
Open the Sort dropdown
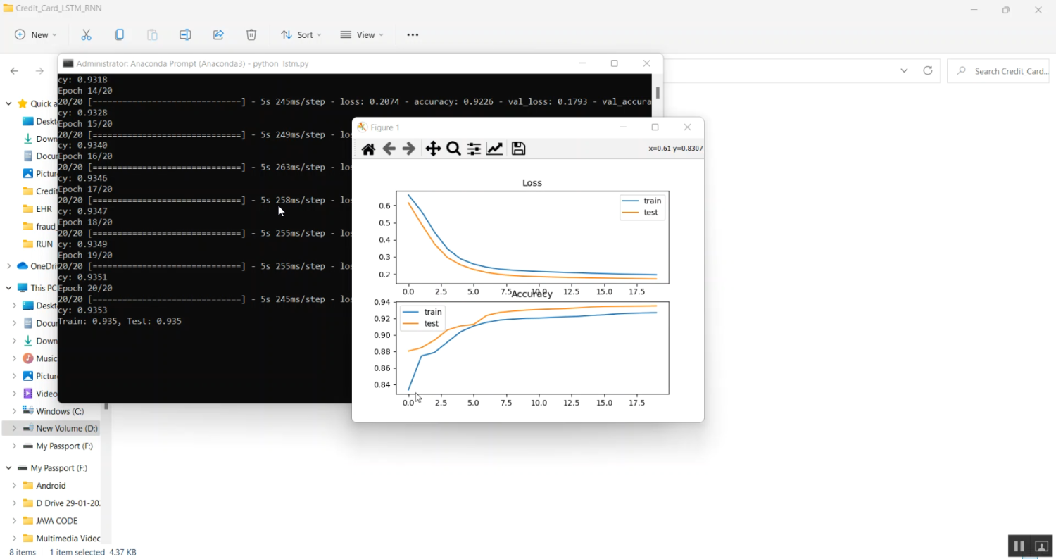[x=301, y=34]
